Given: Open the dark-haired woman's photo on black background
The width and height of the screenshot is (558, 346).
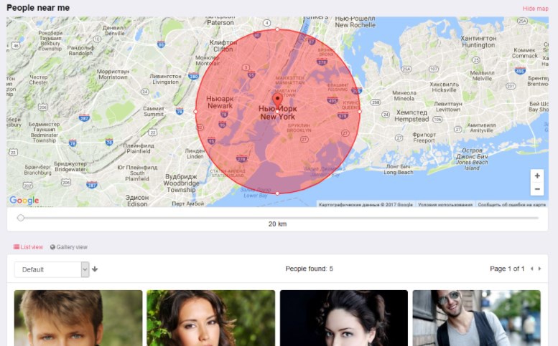Looking at the screenshot, I should pos(344,318).
